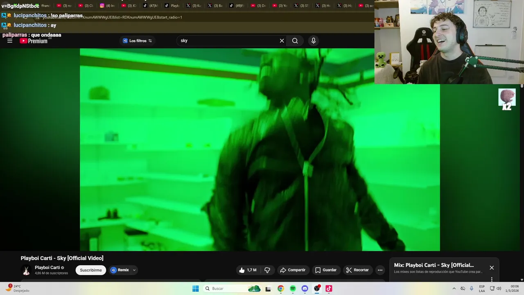Switch to the '(3) Ba' X tab

[215, 6]
